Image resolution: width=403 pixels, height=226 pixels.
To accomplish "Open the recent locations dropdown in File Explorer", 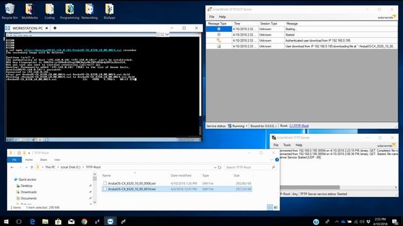I will [26, 168].
